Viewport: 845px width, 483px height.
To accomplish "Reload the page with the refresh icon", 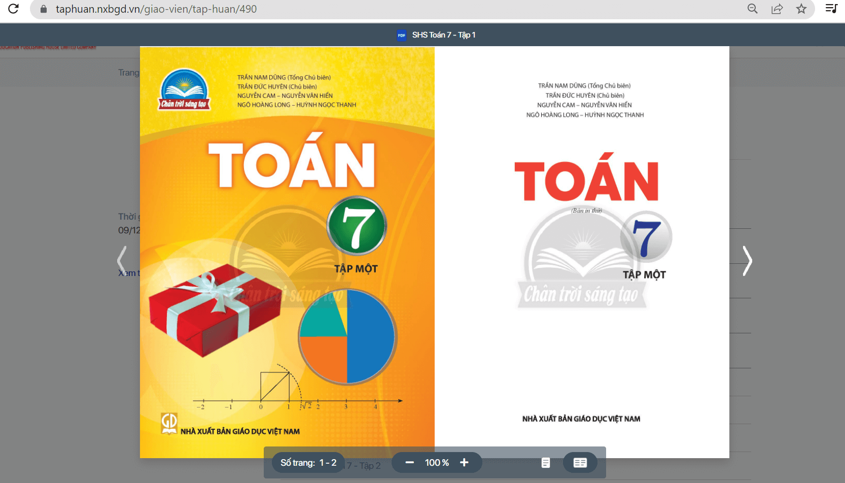I will pos(14,9).
